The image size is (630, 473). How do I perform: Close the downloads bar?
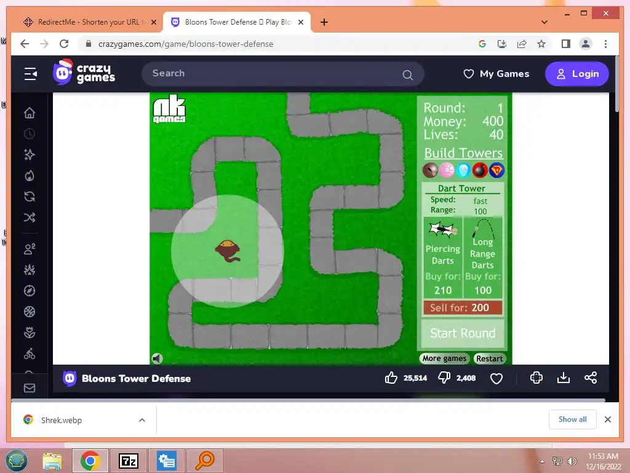pyautogui.click(x=607, y=419)
